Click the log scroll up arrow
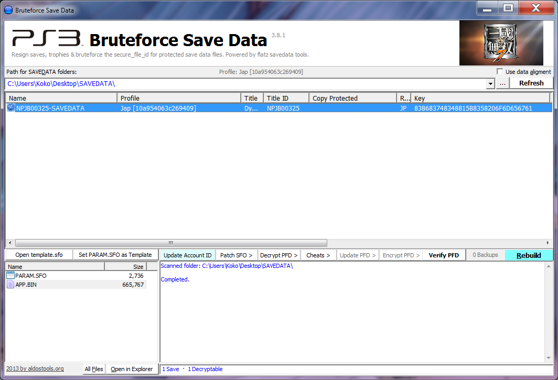Image resolution: width=558 pixels, height=380 pixels. click(549, 266)
